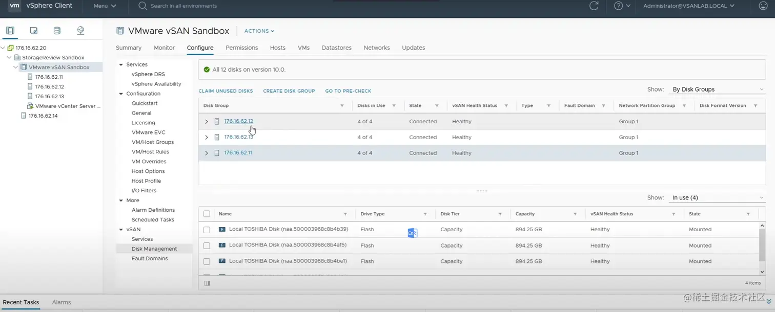Click the refresh icon in top bar
The height and width of the screenshot is (312, 775).
pos(594,6)
